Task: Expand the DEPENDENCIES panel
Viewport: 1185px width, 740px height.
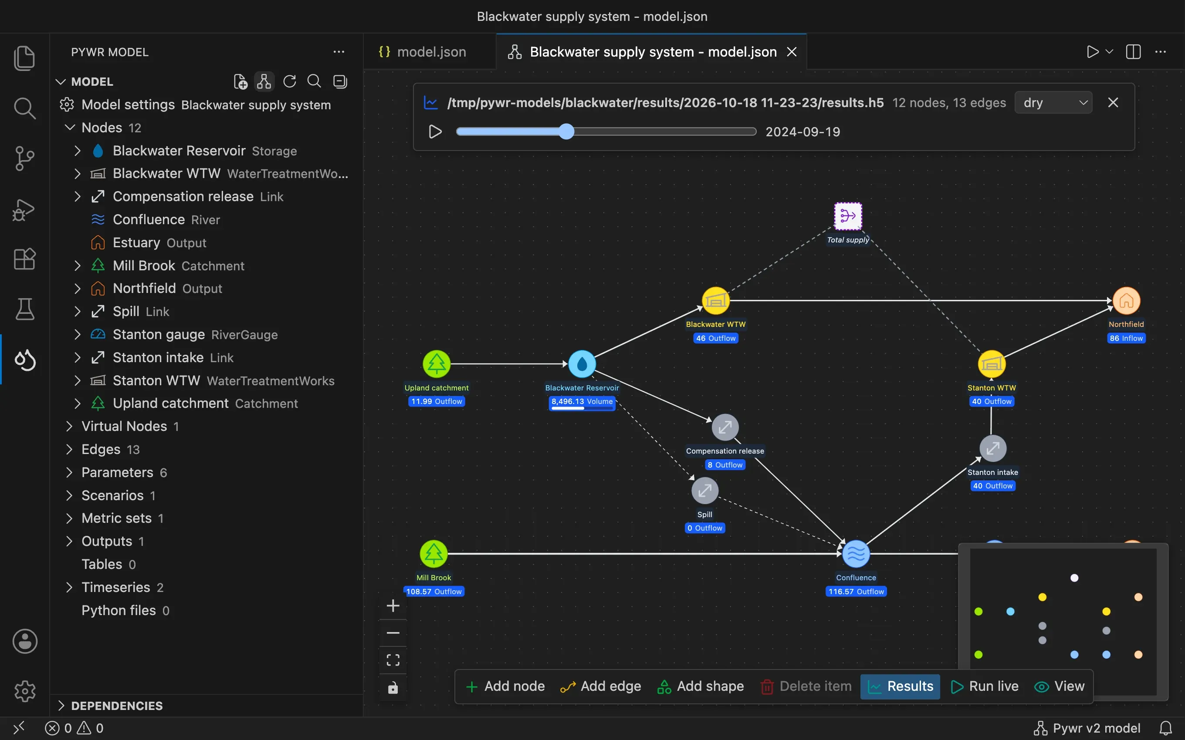Action: point(61,706)
